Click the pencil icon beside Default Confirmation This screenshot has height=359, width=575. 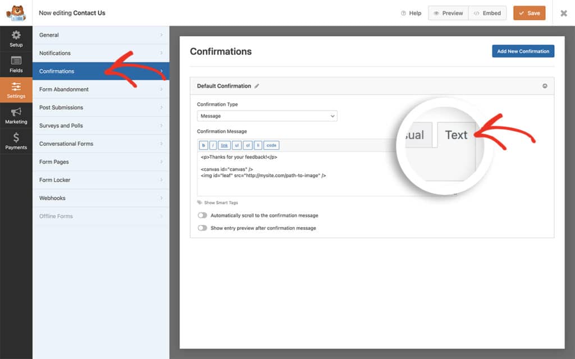tap(257, 86)
